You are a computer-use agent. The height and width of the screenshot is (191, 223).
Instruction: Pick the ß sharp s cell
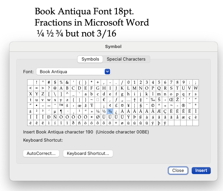tap(140, 117)
